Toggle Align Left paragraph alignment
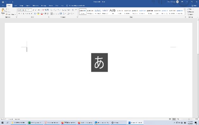This screenshot has width=199, height=125. pos(51,14)
